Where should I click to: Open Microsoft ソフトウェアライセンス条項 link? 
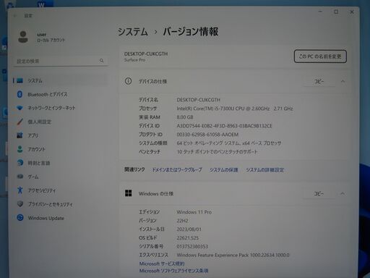pyautogui.click(x=173, y=271)
